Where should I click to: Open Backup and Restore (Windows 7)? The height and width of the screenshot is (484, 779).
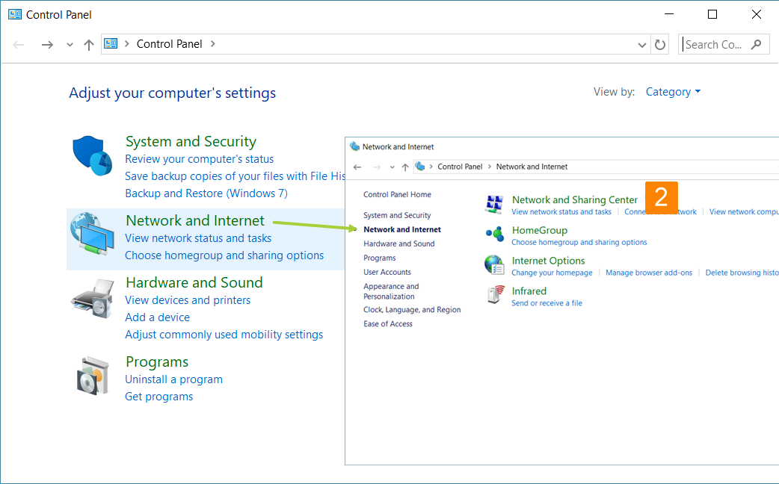206,193
